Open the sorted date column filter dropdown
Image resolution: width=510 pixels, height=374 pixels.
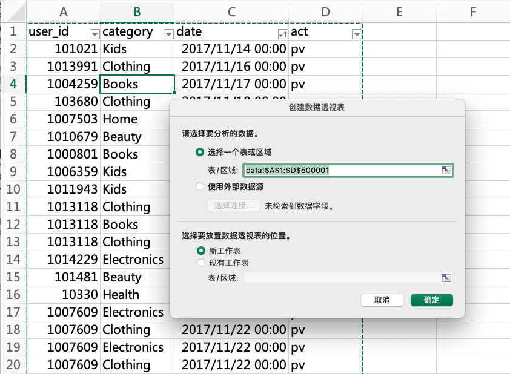(x=283, y=34)
